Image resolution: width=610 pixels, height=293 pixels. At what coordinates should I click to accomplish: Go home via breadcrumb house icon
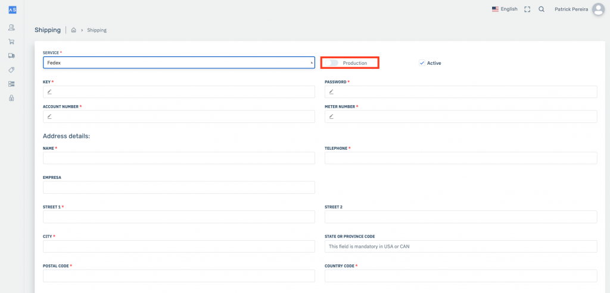click(73, 30)
